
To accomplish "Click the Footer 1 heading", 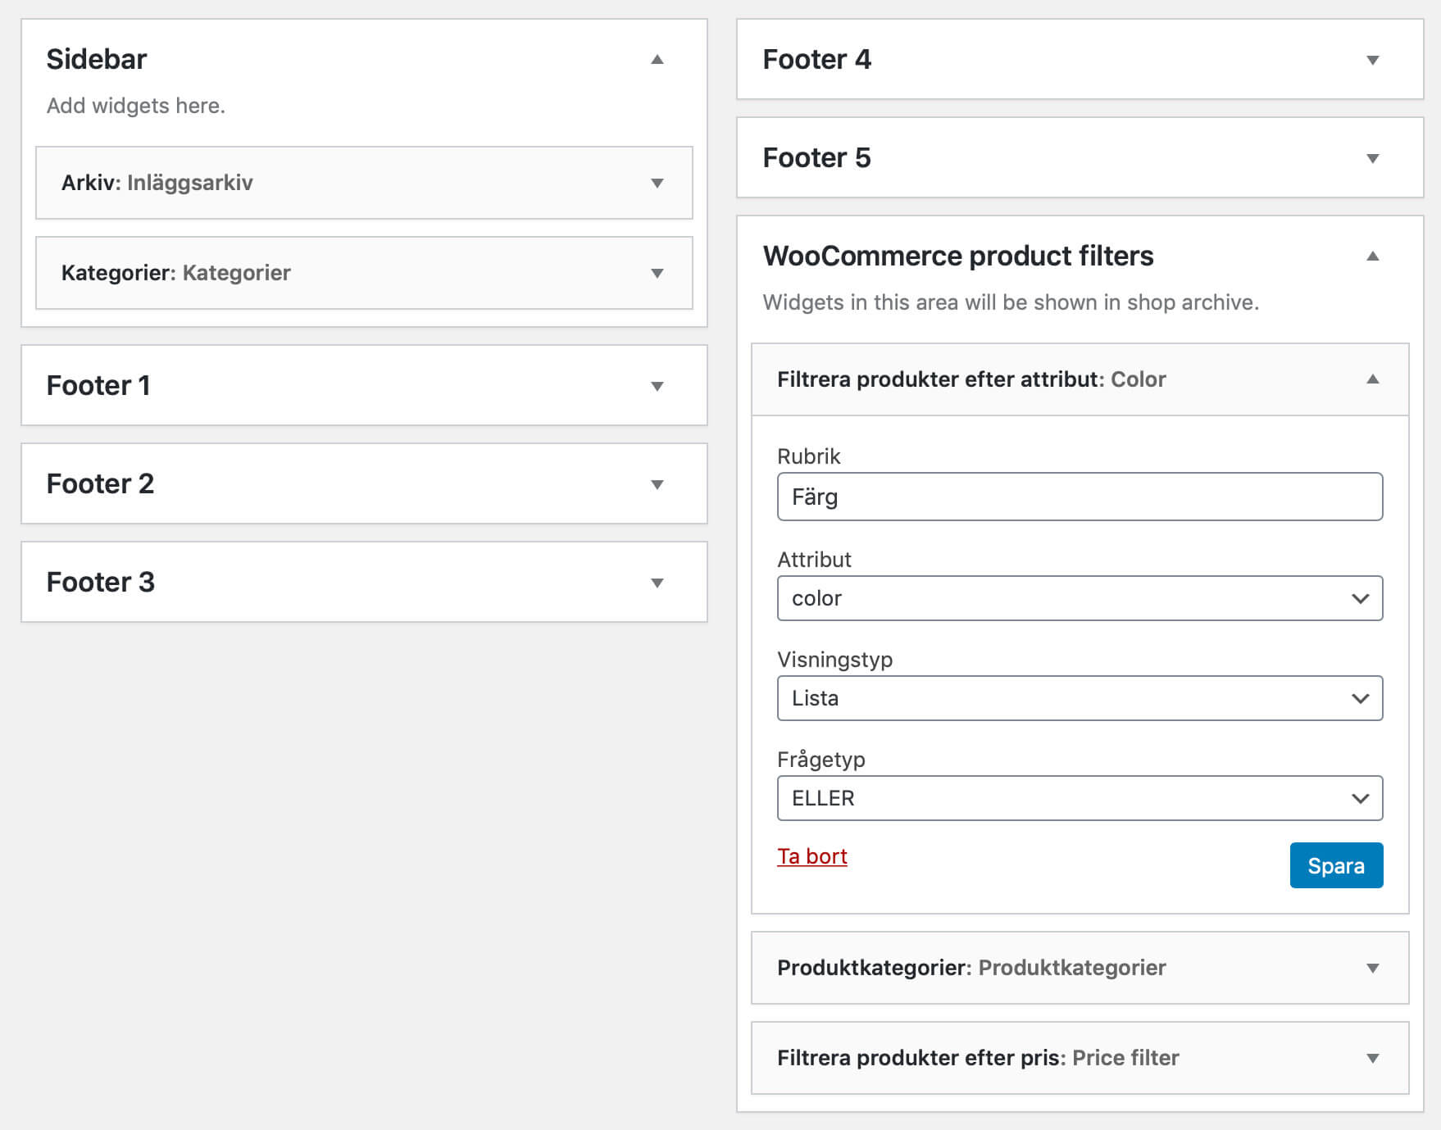I will (98, 385).
